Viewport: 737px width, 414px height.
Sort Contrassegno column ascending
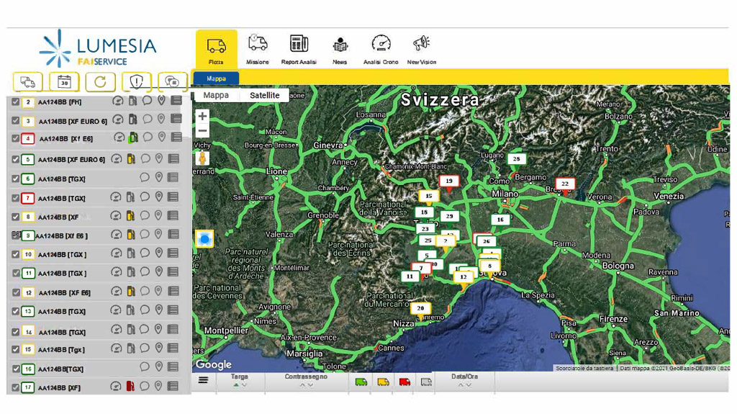(302, 385)
